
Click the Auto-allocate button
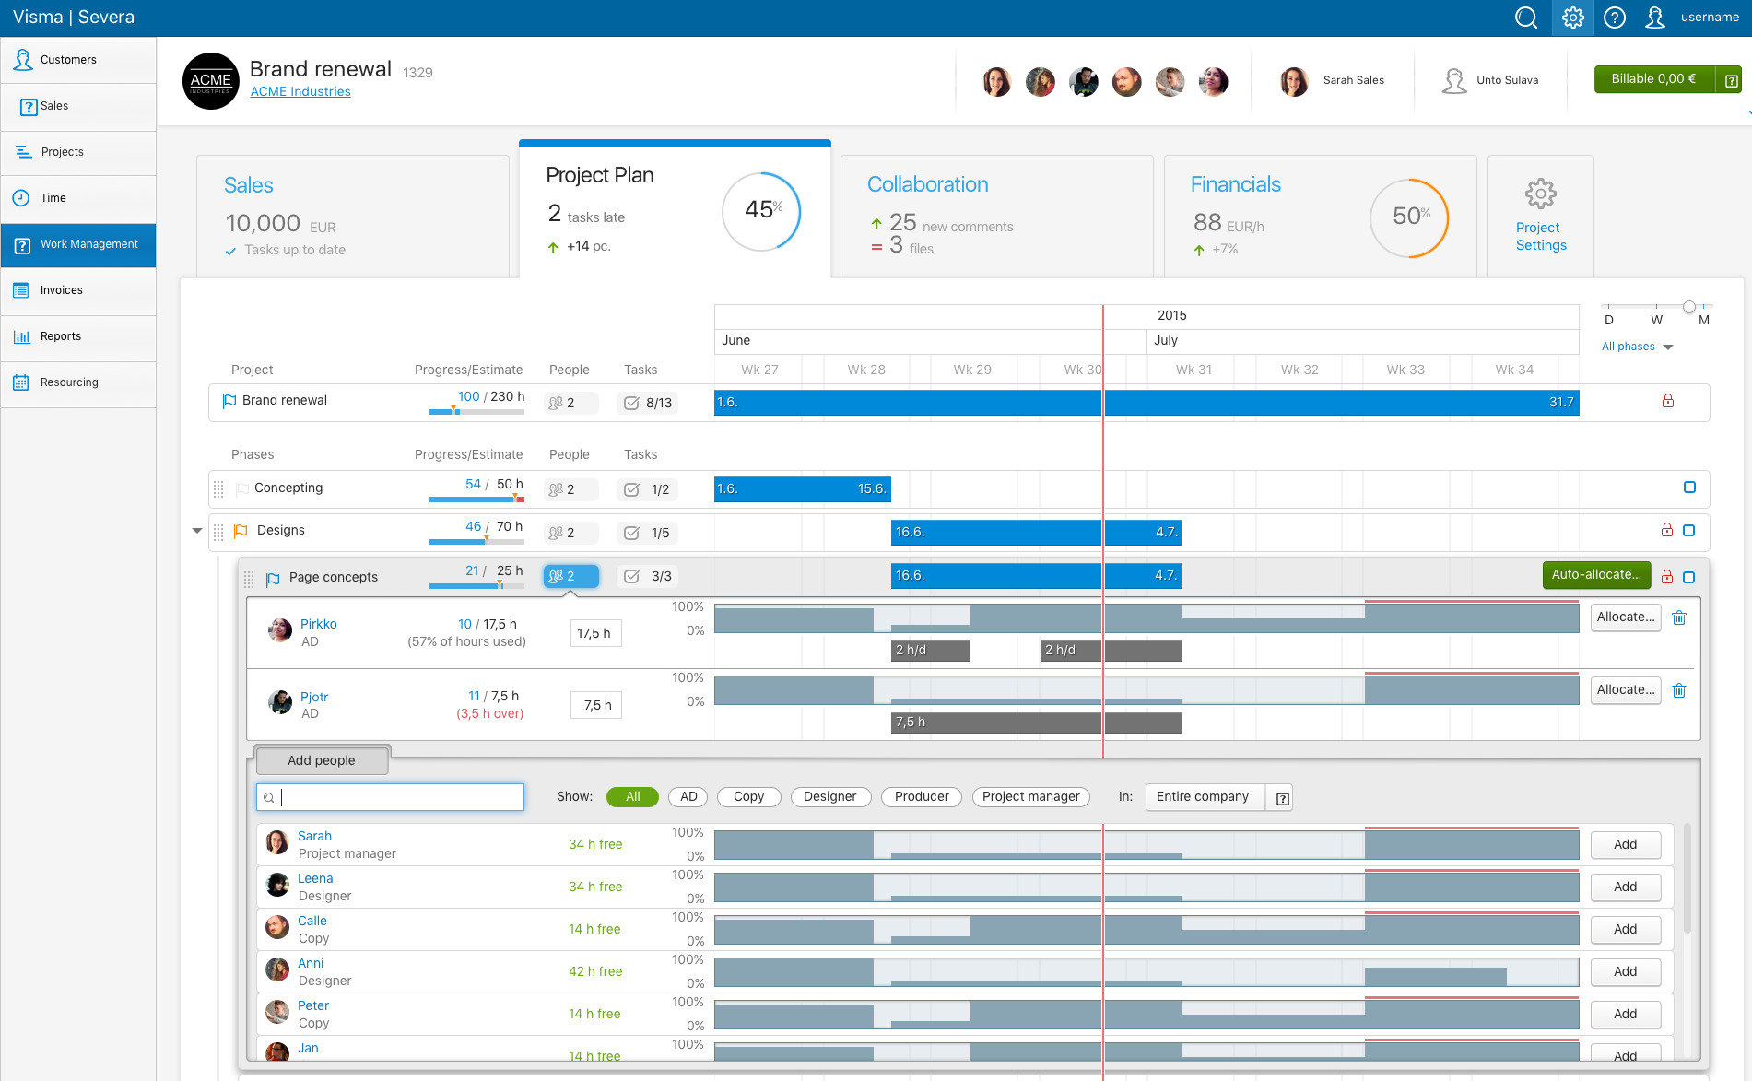pos(1596,575)
